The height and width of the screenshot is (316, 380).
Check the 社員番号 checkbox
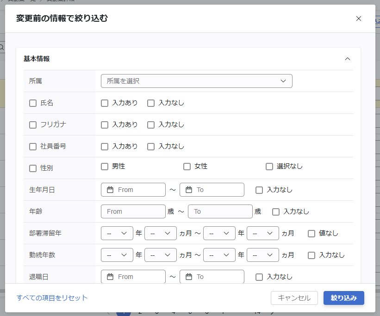[x=33, y=146]
